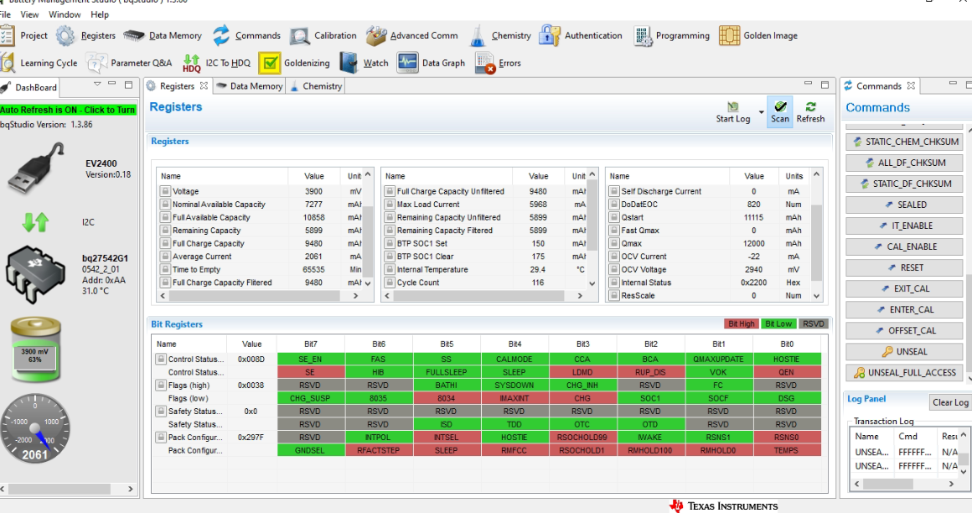Open the File menu

pyautogui.click(x=6, y=14)
